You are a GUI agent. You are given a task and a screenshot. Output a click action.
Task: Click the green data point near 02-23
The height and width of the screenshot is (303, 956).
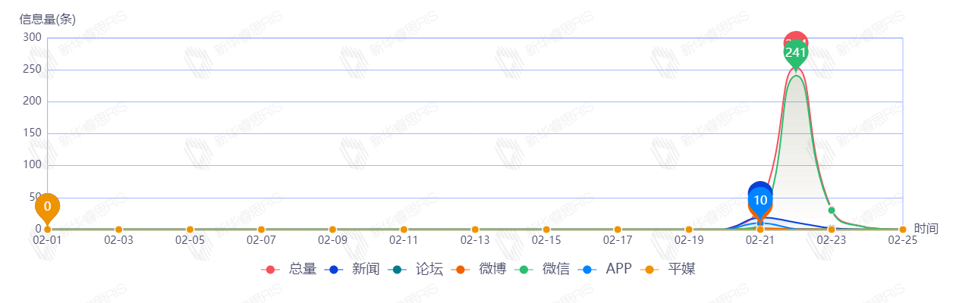point(832,211)
